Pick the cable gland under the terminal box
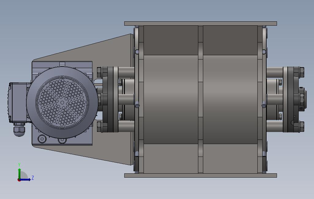 19,130
